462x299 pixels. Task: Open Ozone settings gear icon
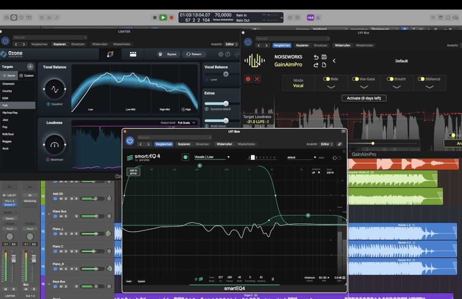coord(221,54)
